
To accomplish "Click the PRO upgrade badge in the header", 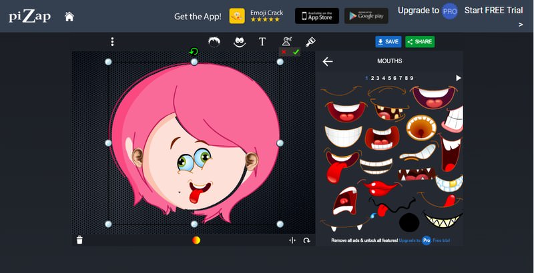I will [x=450, y=11].
